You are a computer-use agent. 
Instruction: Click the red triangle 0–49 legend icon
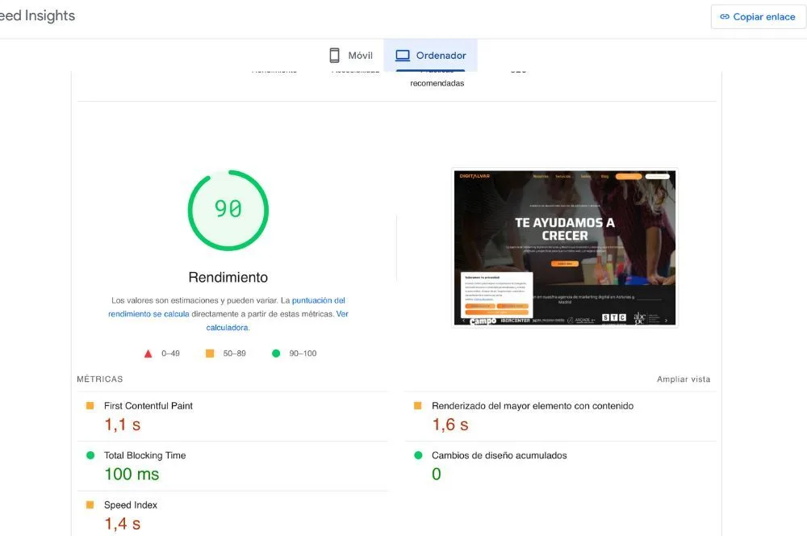click(x=148, y=354)
